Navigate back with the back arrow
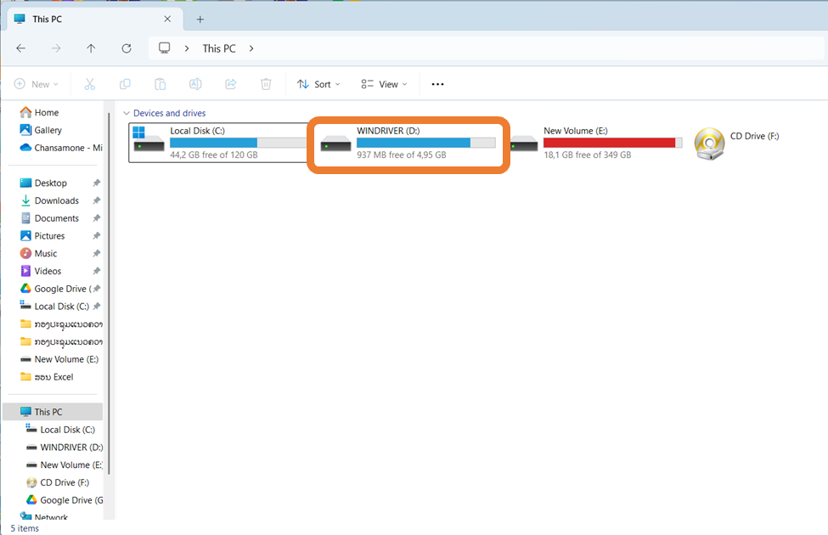 coord(20,48)
